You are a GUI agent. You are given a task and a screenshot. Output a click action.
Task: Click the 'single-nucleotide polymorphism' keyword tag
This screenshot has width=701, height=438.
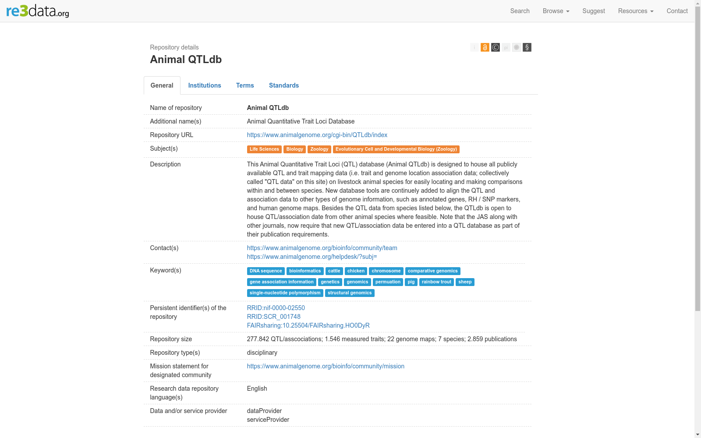(285, 293)
